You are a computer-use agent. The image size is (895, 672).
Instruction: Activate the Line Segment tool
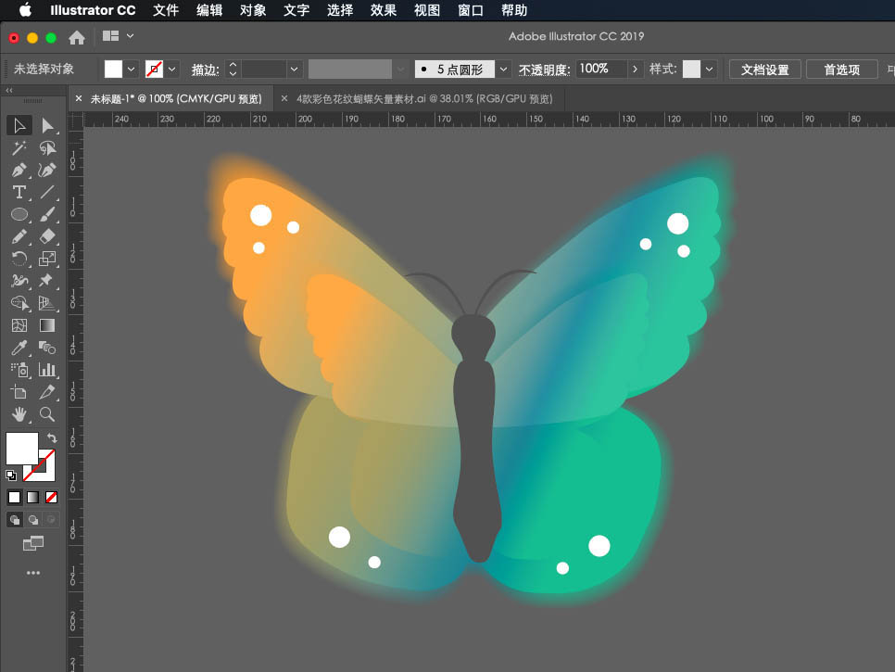coord(47,193)
